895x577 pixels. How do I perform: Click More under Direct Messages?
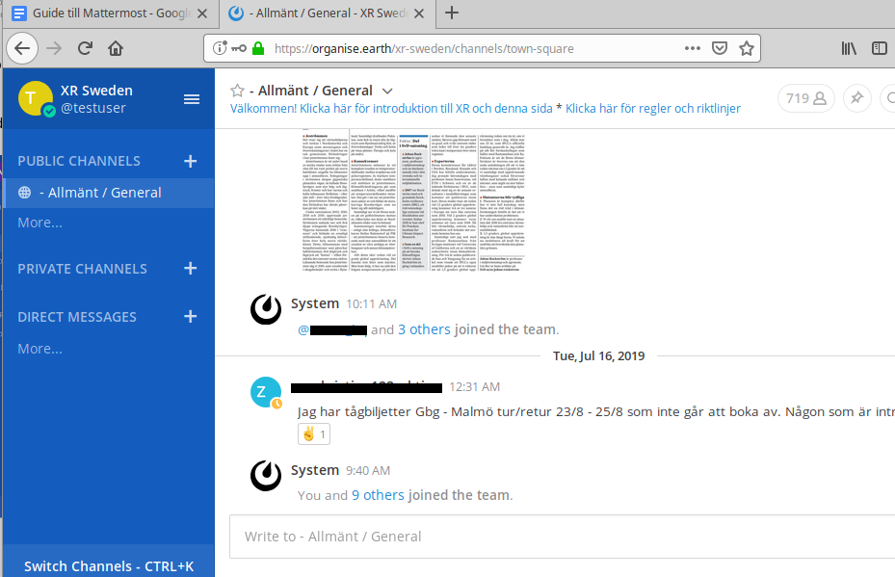(x=39, y=349)
